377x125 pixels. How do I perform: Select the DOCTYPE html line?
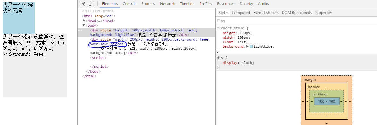pyautogui.click(x=98, y=11)
